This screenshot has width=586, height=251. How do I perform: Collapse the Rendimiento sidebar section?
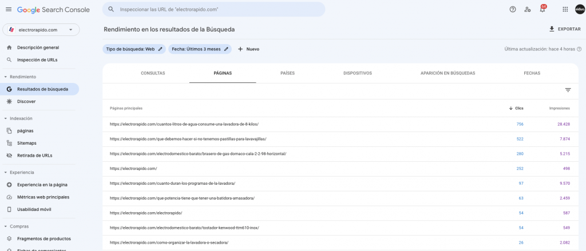pyautogui.click(x=6, y=77)
